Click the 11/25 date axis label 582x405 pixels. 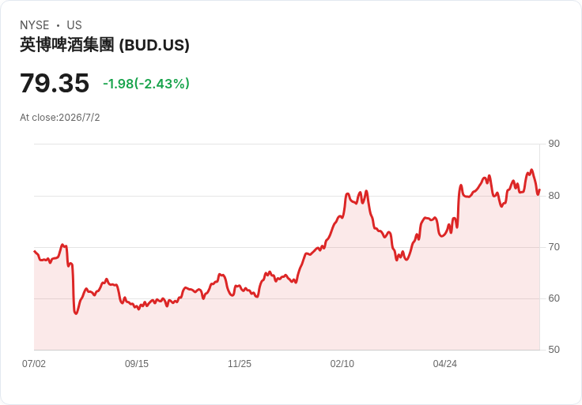[x=240, y=364]
